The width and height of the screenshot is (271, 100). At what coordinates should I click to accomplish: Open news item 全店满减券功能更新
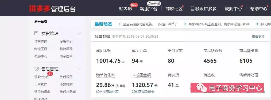pyautogui.click(x=150, y=24)
